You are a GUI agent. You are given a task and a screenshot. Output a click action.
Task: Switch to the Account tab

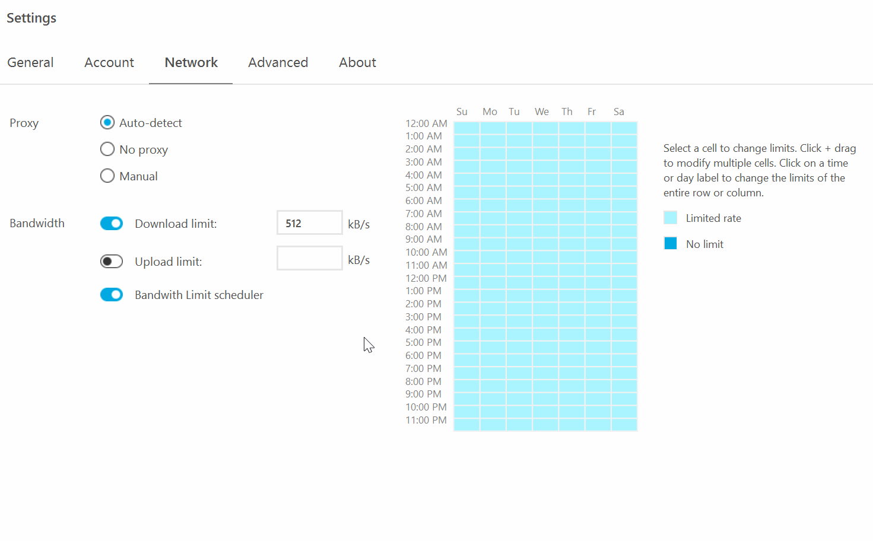[x=109, y=62]
